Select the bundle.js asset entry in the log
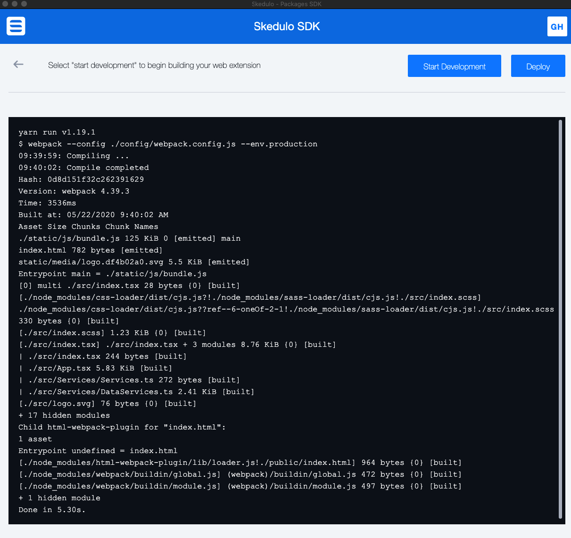571x538 pixels. [x=130, y=238]
